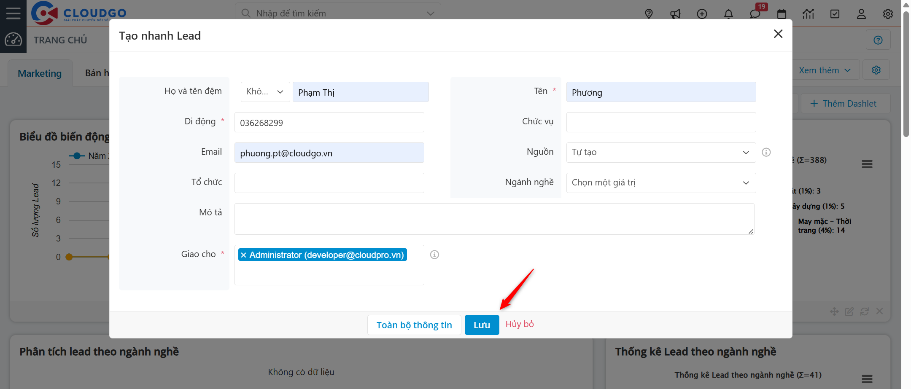Expand the salutation dropdown
The width and height of the screenshot is (911, 389).
point(265,92)
